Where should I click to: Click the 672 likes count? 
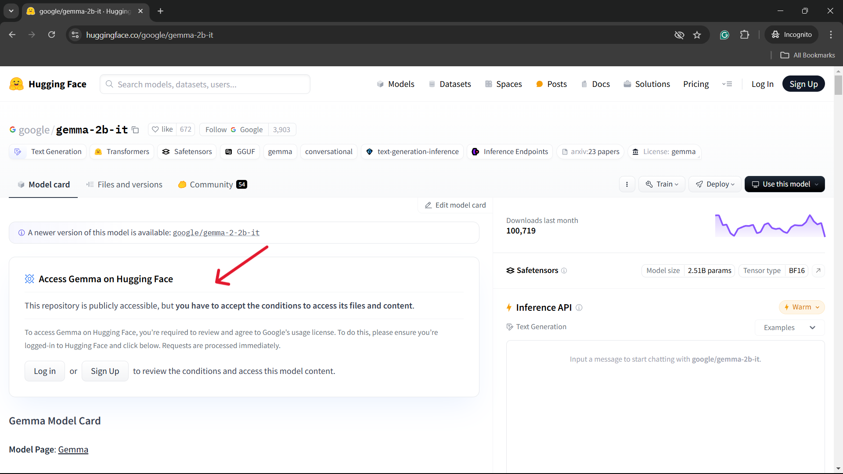click(x=185, y=129)
